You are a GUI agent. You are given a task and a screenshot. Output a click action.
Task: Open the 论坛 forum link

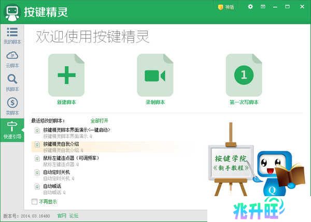(x=74, y=216)
